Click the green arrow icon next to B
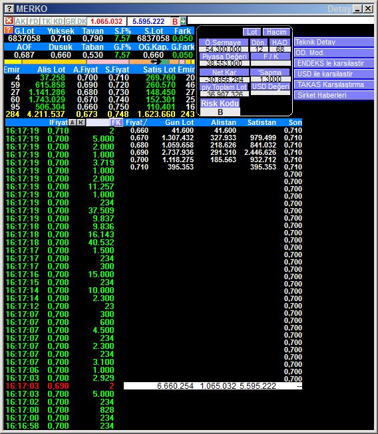Screen dimensions: 378x434 (183, 21)
